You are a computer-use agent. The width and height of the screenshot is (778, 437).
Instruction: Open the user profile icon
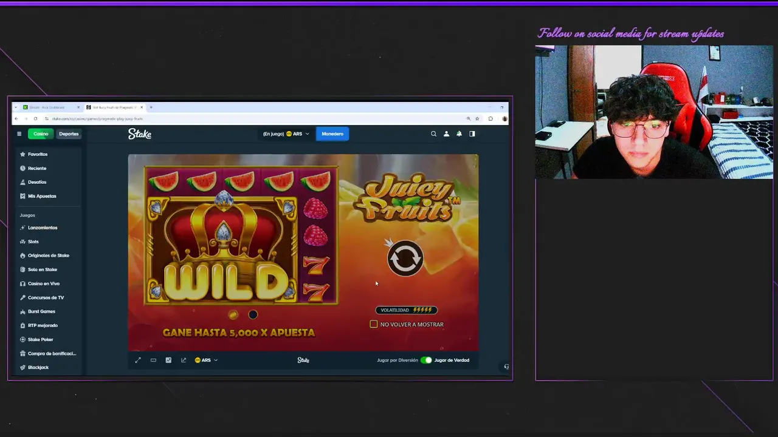pyautogui.click(x=446, y=134)
